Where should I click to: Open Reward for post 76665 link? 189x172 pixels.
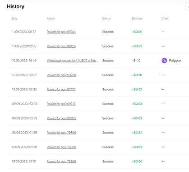[x=61, y=162]
